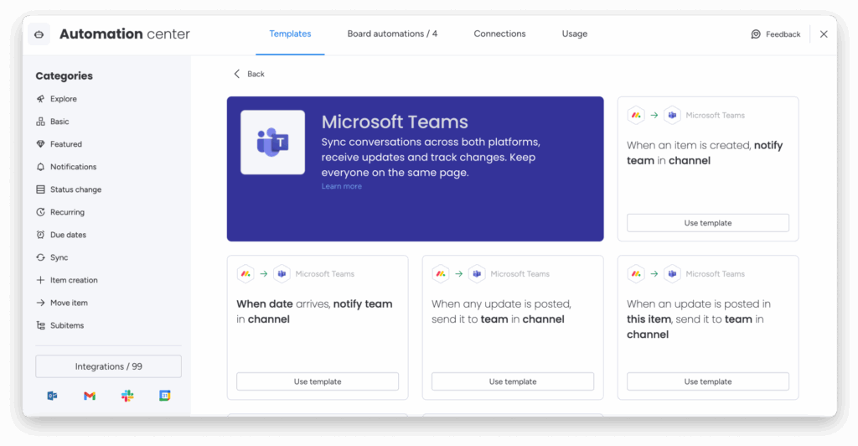858x446 pixels.
Task: Click the large Microsoft Teams logo tile
Action: coord(272,143)
